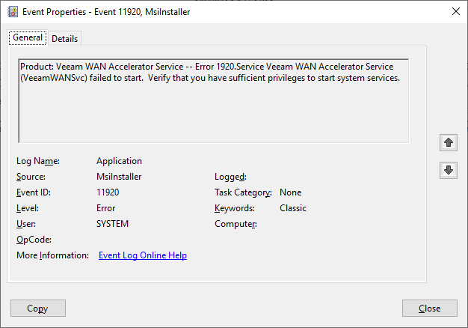Click the Event Properties title bar icon

pos(13,12)
